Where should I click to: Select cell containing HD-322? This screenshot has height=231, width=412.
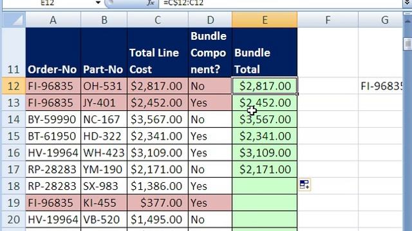click(104, 136)
